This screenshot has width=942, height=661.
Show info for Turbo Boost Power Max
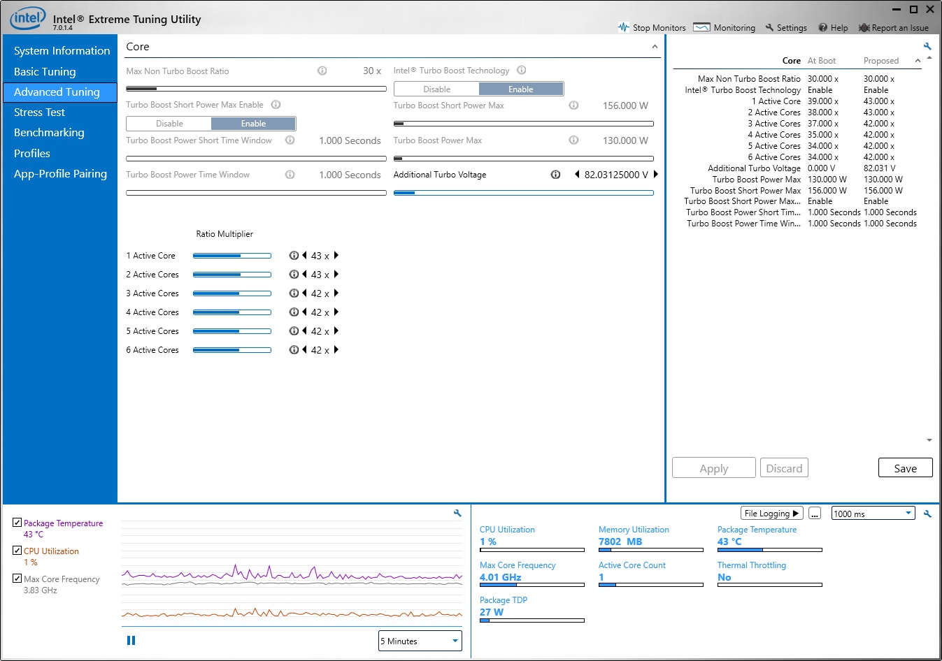pyautogui.click(x=573, y=140)
